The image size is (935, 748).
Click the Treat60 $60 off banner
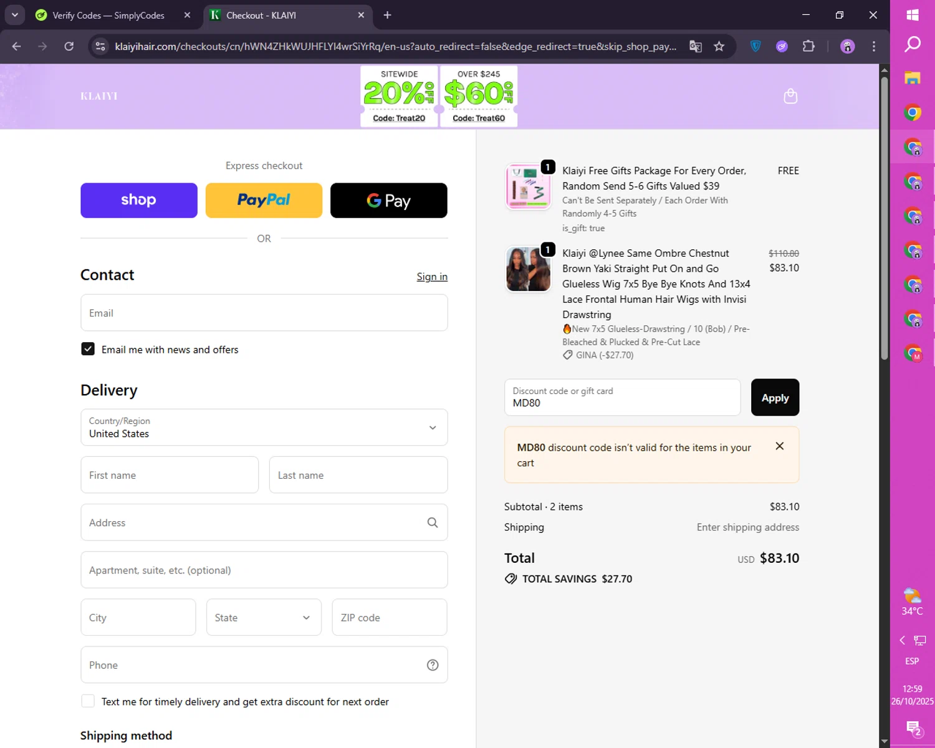[479, 96]
